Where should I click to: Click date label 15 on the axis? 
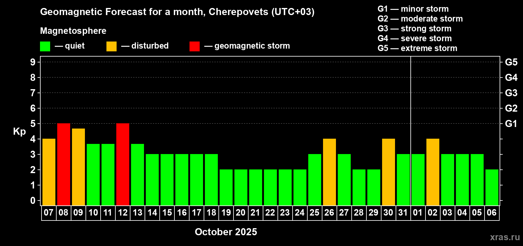(167, 212)
